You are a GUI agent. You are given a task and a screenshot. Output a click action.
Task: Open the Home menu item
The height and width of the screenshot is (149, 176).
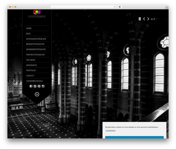(x=37, y=28)
